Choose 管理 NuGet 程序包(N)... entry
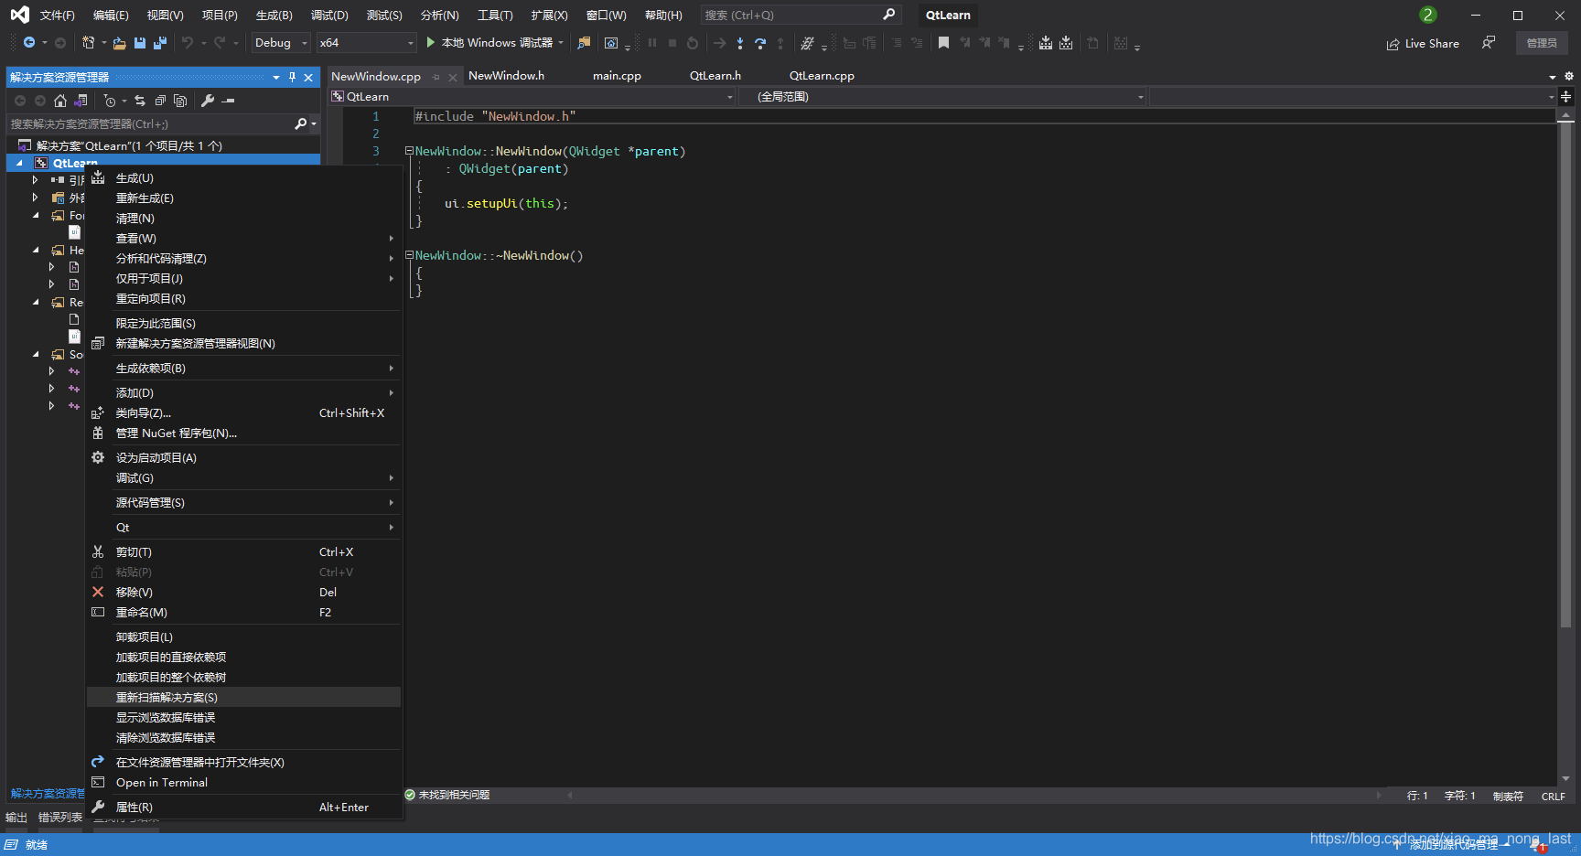The height and width of the screenshot is (856, 1581). [244, 433]
